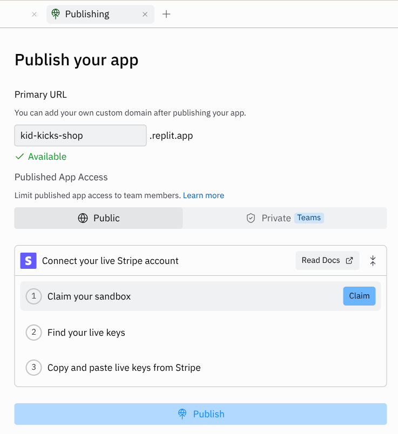Select Public app access
This screenshot has width=398, height=434.
tap(99, 218)
